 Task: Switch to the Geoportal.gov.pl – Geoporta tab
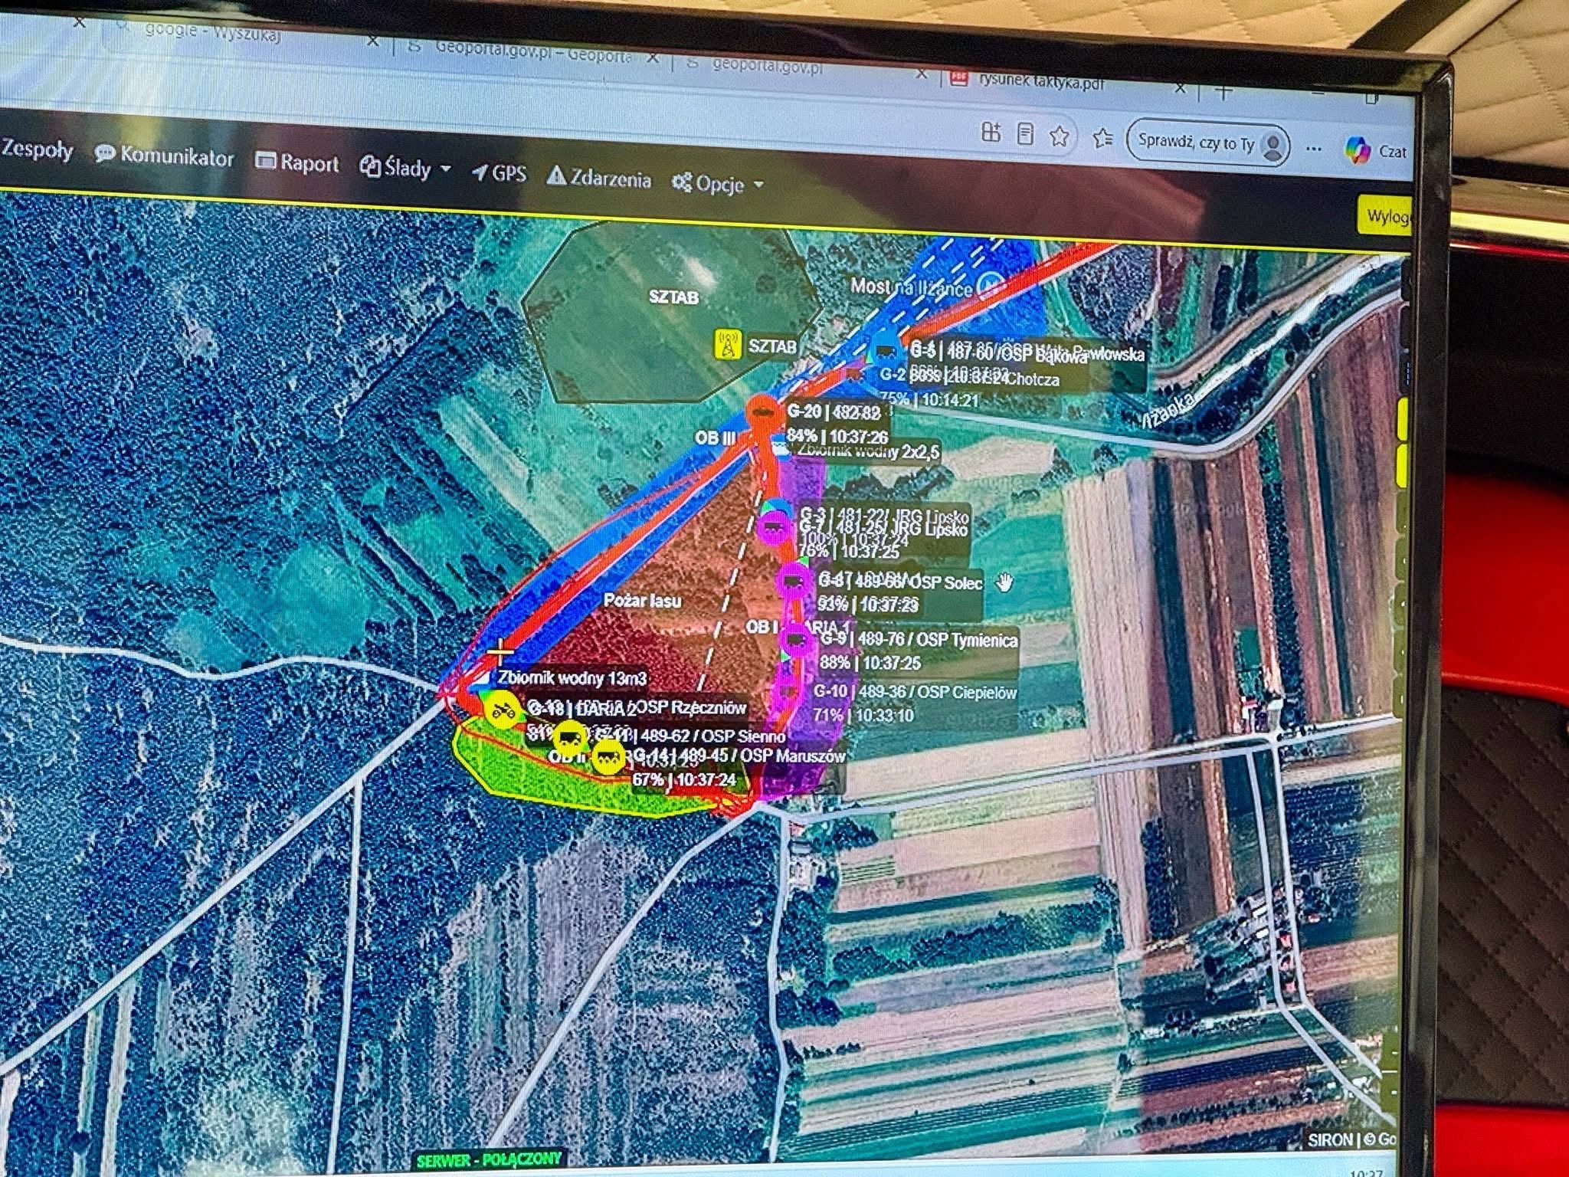[x=529, y=53]
